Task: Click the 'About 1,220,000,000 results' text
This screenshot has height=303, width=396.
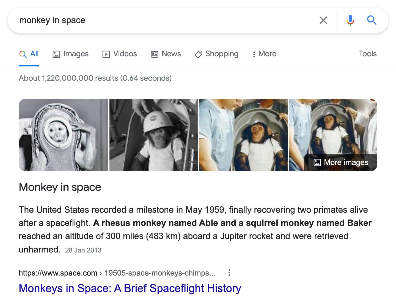Action: [x=95, y=78]
